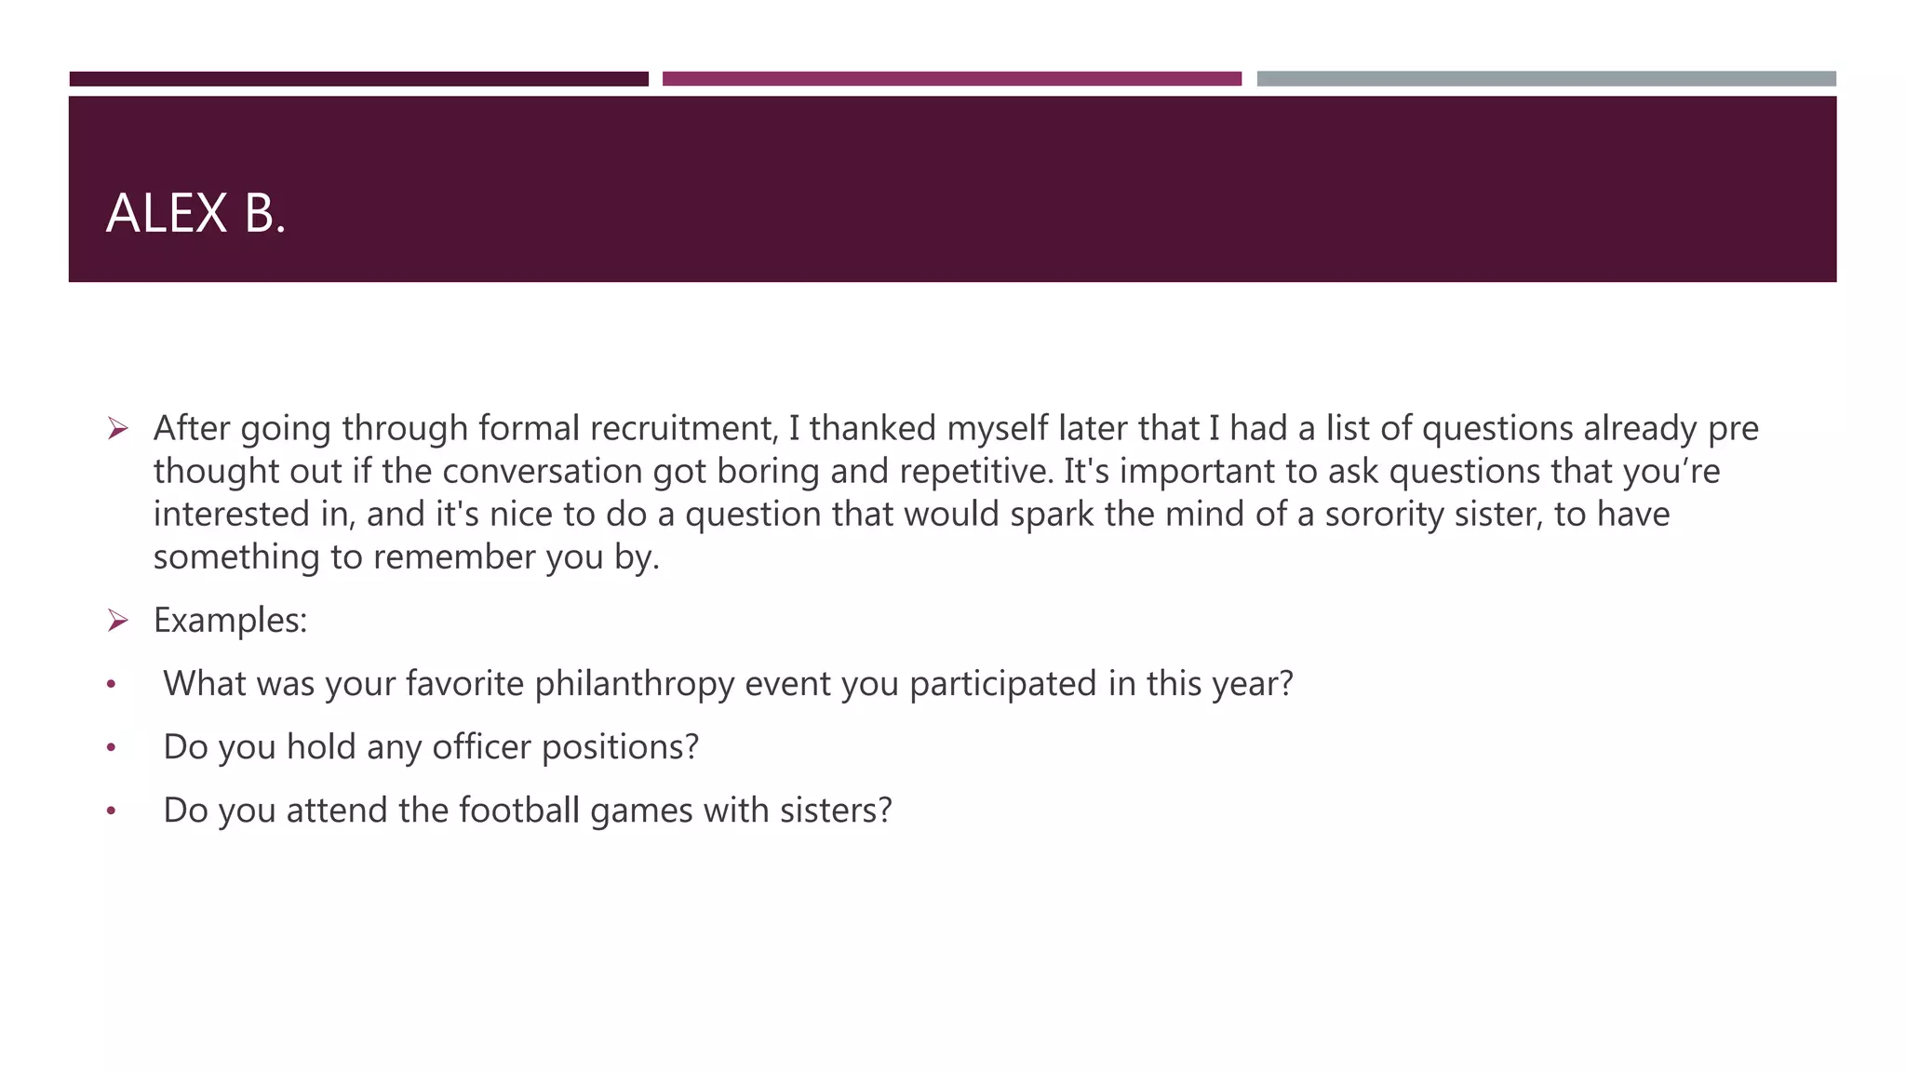Viewport: 1906px width, 1072px height.
Task: Click the 'Do you hold any officer positions?' line
Action: coord(430,747)
